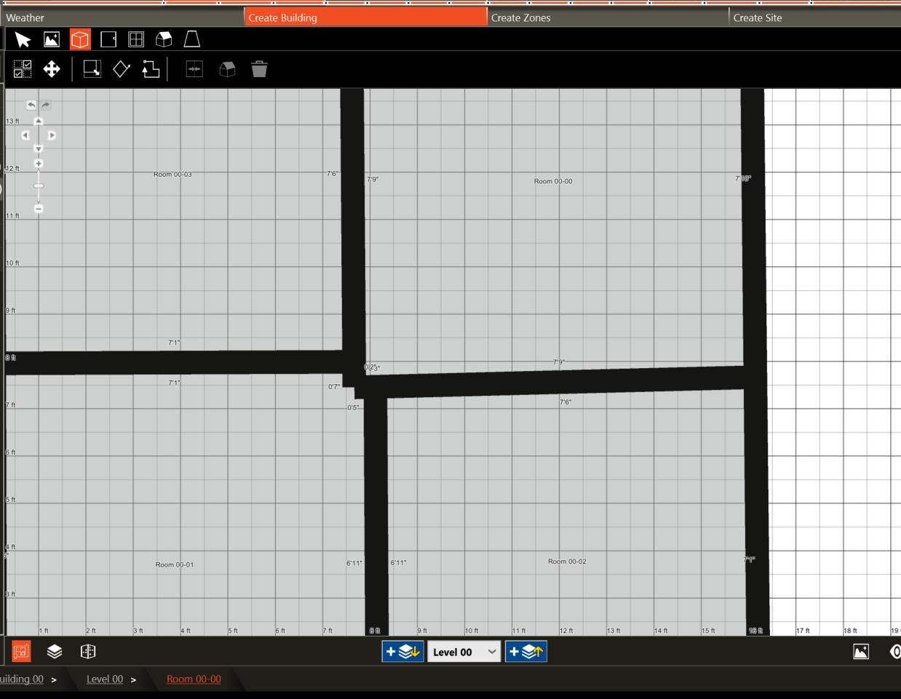Choose the window tool icon

tap(136, 39)
